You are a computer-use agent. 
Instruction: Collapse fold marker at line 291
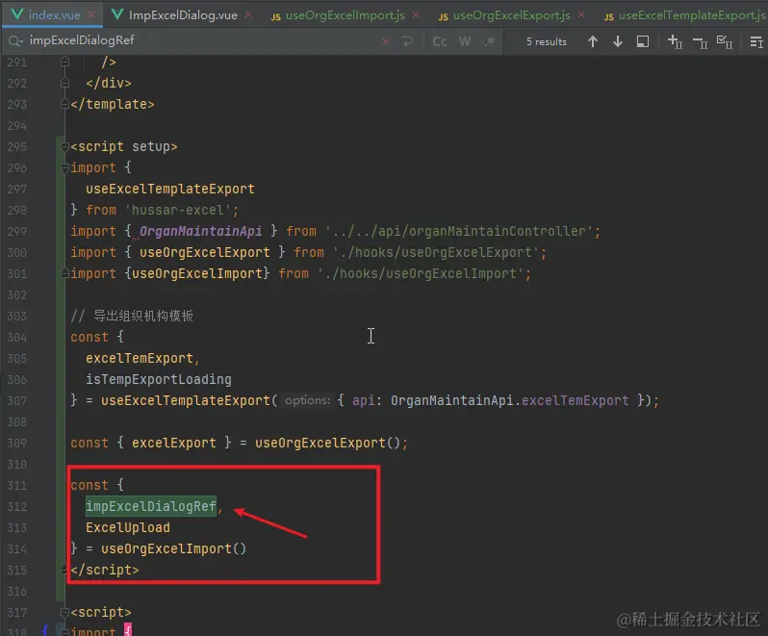click(x=64, y=62)
